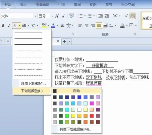Expand strikethrough dropdown arrow

click(29, 25)
